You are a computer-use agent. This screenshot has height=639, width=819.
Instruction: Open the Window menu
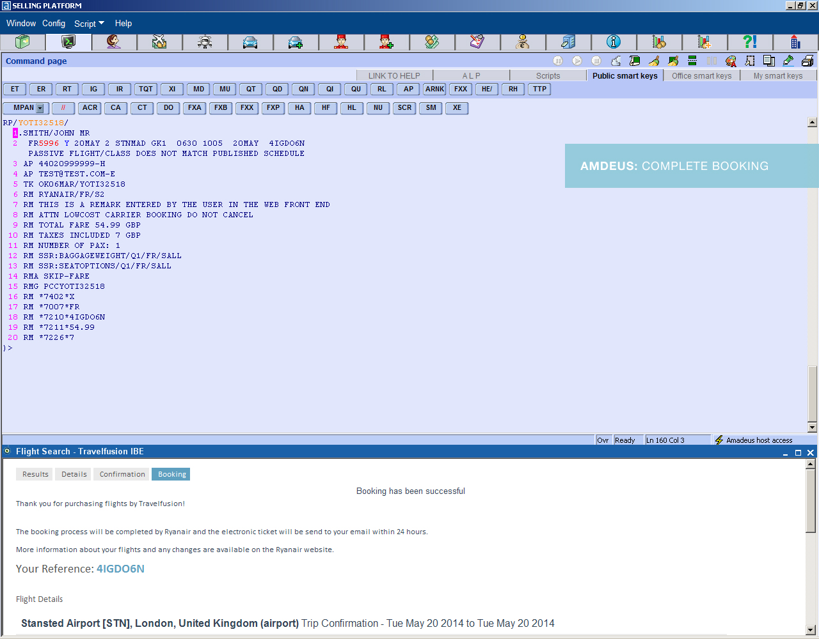click(21, 23)
